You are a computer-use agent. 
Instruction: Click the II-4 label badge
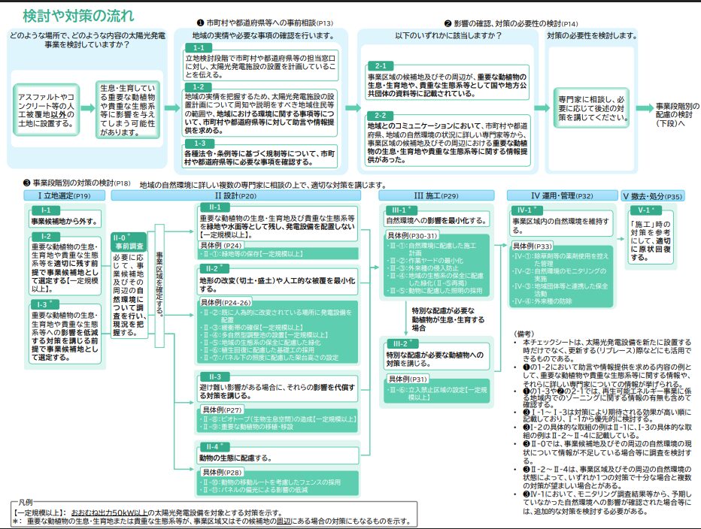click(x=215, y=446)
